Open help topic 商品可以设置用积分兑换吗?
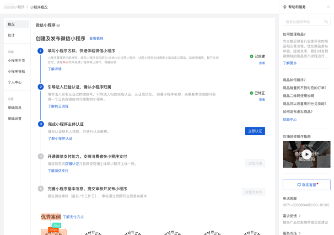Screen dimensions: 334x235 click(305, 104)
